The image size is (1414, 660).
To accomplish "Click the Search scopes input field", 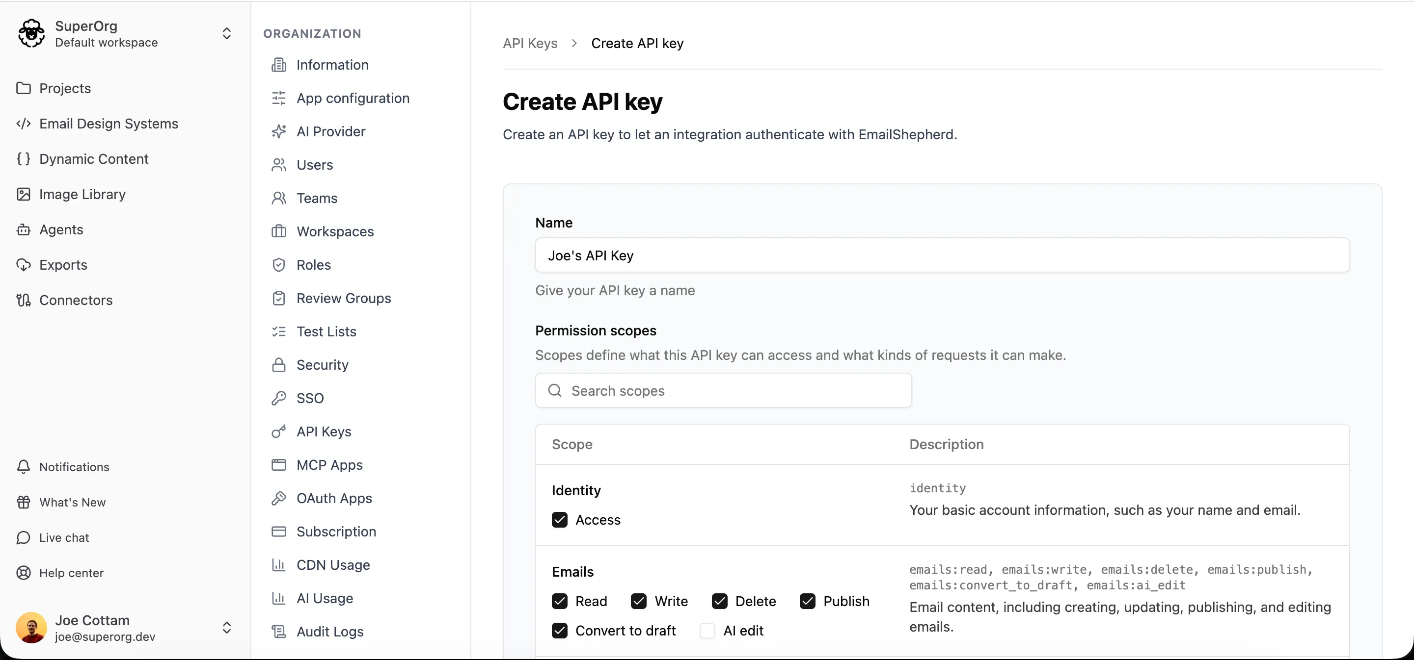I will point(724,390).
